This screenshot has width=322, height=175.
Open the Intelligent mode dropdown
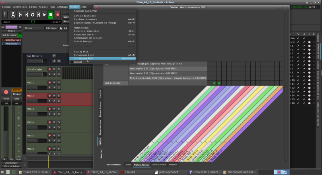pos(52,29)
